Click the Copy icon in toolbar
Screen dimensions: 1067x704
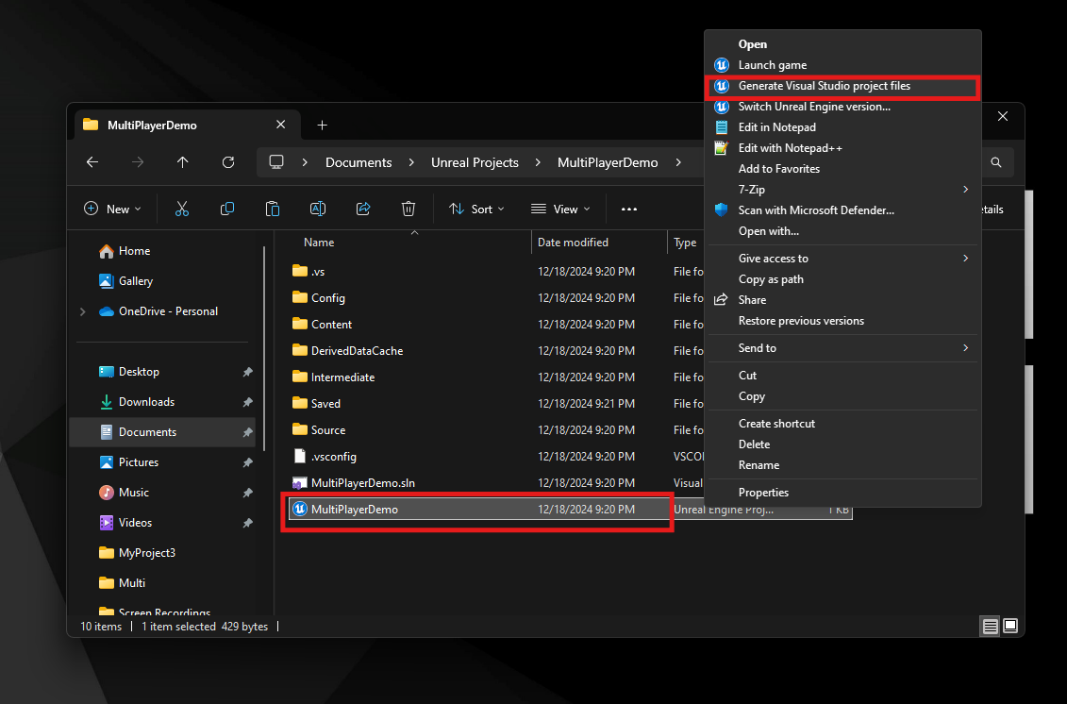tap(227, 209)
